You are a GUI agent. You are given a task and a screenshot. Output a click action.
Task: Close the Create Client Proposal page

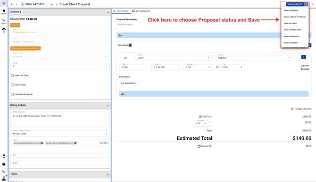click(313, 4)
